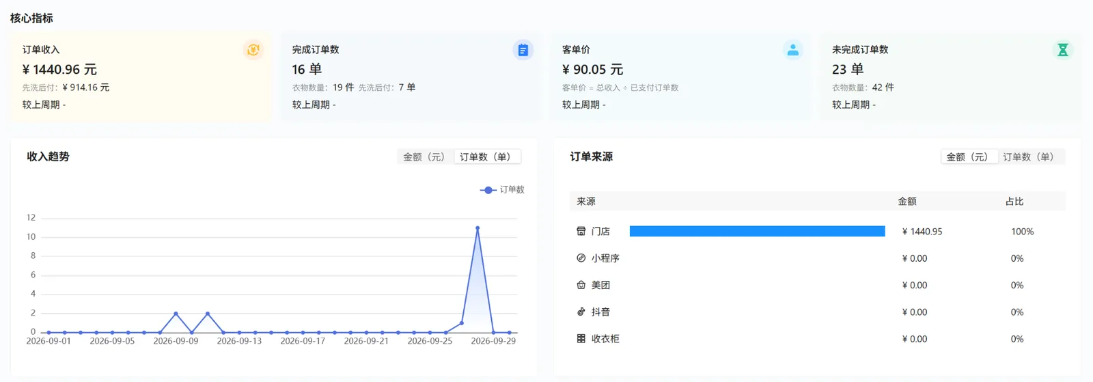This screenshot has width=1093, height=382.
Task: Click 衣物数量 19 件 text
Action: coord(323,87)
